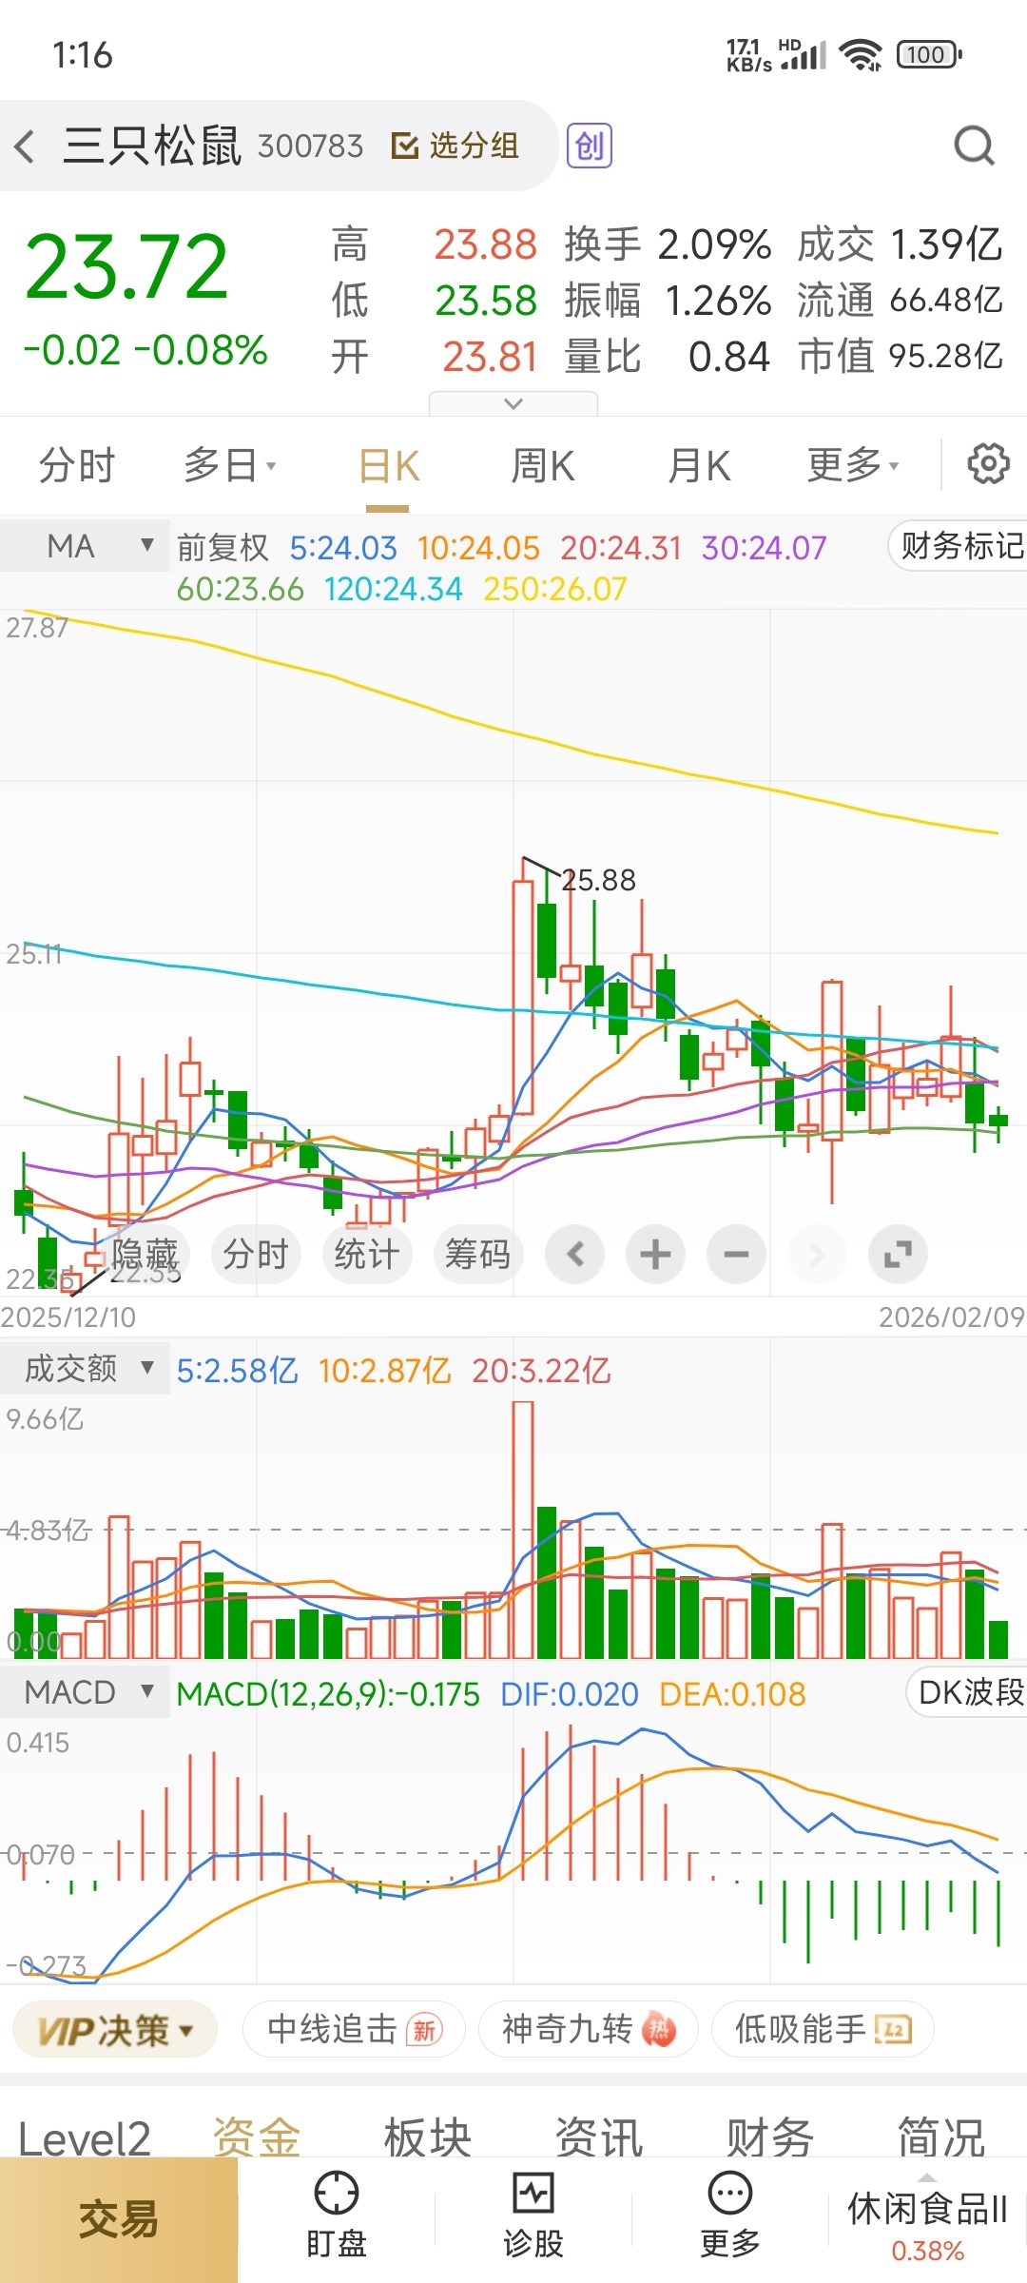The image size is (1027, 2283).
Task: Tap the WiFi status icon
Action: pyautogui.click(x=862, y=55)
